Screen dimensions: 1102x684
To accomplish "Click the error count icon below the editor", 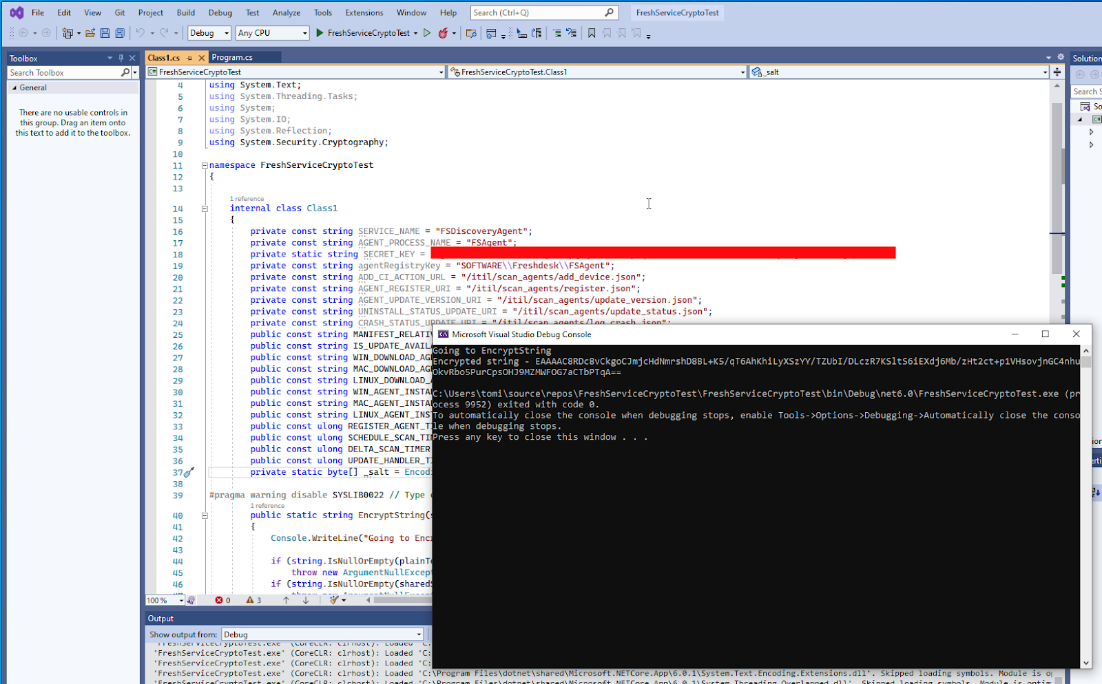I will point(219,600).
